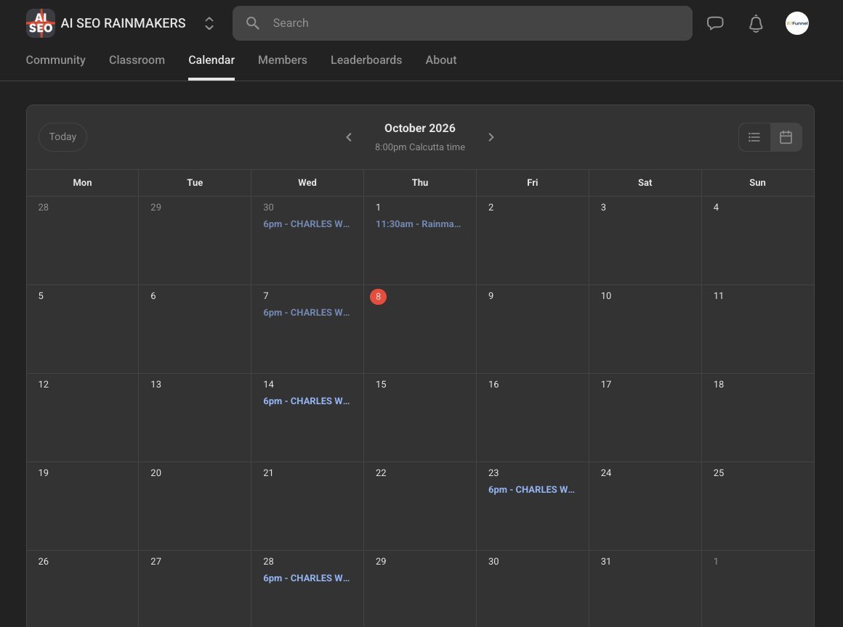Select the Calendar tab
This screenshot has width=843, height=627.
click(211, 60)
